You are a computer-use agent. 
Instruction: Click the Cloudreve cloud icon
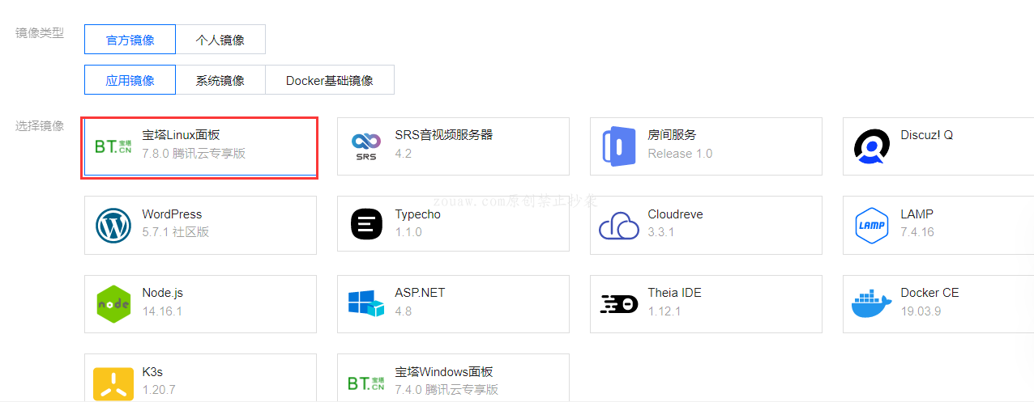click(618, 226)
